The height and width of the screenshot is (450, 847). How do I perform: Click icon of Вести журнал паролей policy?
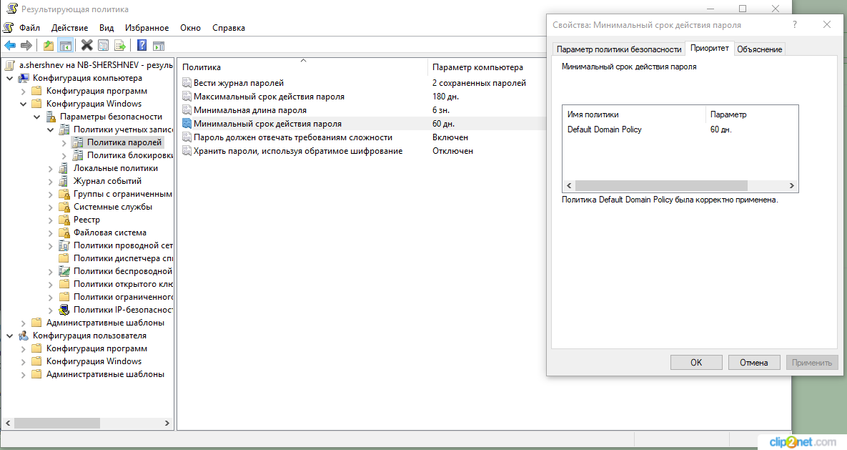point(187,83)
